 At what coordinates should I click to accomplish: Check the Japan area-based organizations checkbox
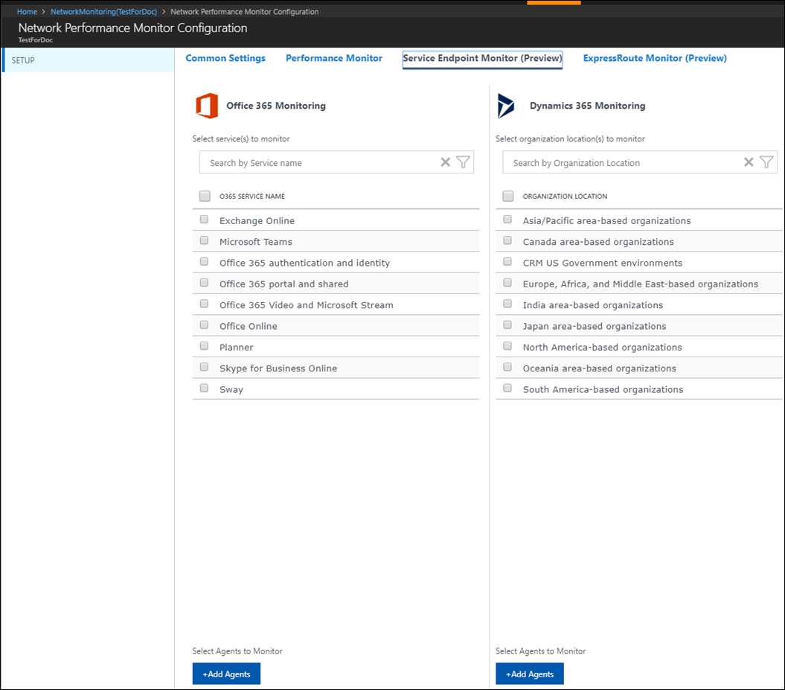[x=507, y=325]
